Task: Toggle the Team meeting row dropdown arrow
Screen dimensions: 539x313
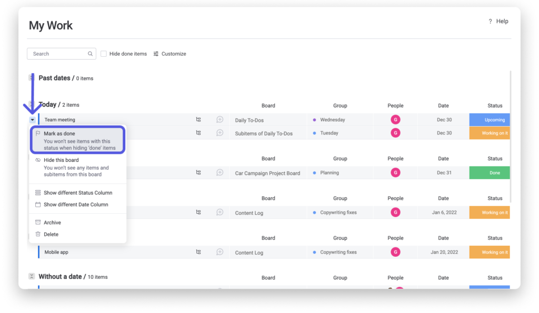Action: point(32,120)
